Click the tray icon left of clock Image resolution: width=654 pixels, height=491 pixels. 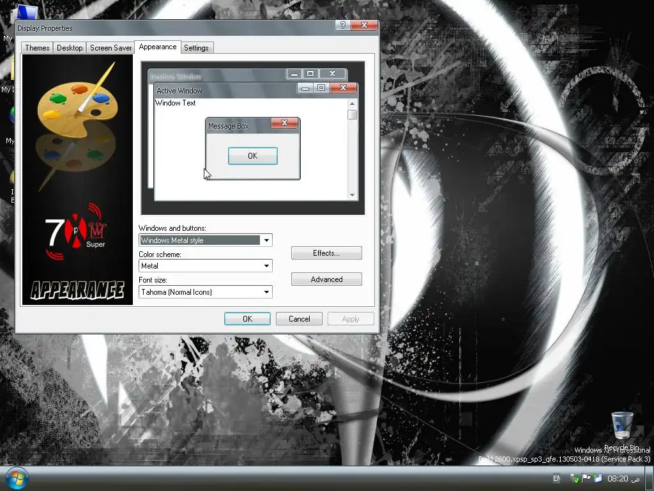(598, 478)
